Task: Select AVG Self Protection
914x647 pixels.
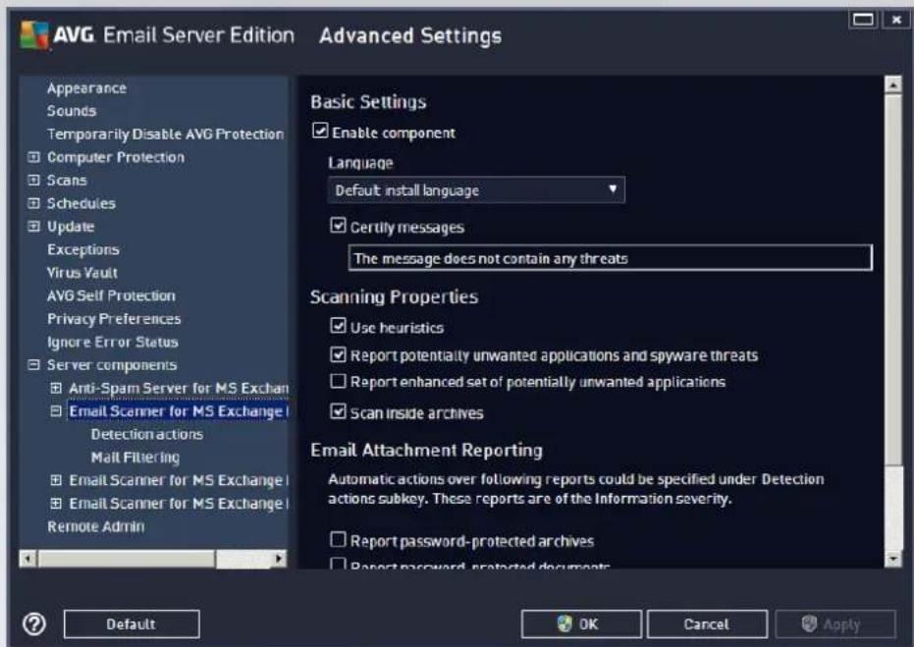Action: pos(111,296)
